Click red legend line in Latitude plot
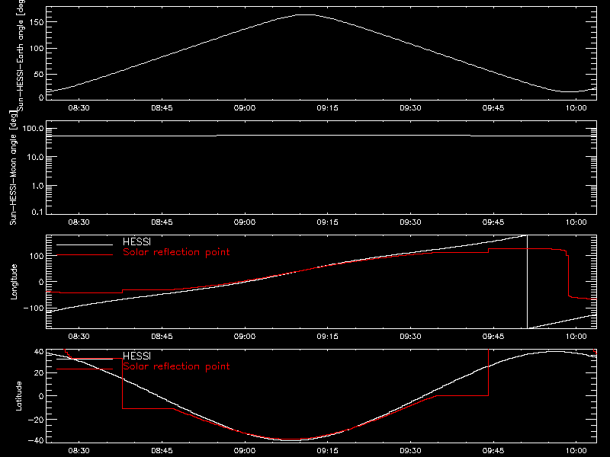The image size is (610, 457). pos(85,369)
